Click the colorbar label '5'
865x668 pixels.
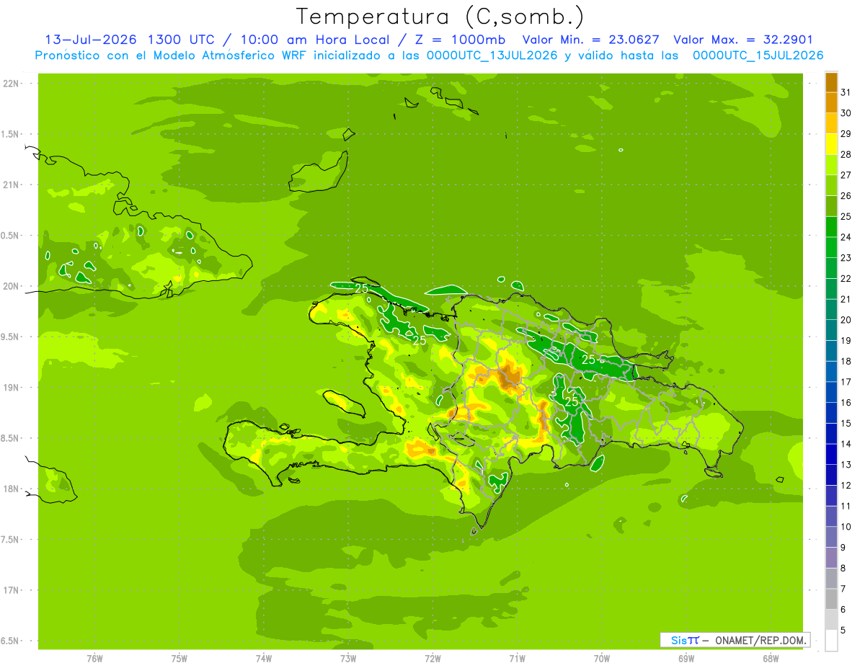(x=843, y=630)
